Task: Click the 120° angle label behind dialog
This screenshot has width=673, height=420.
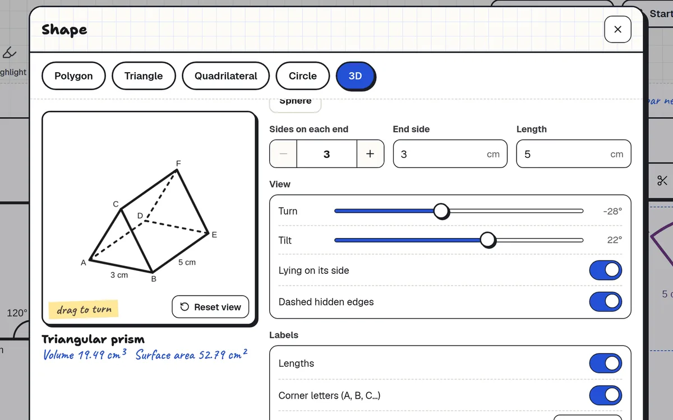Action: [x=17, y=313]
